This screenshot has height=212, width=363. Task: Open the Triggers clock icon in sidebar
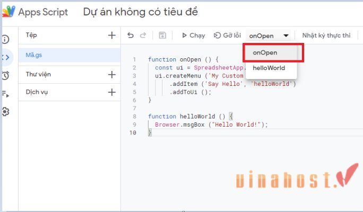[5, 75]
